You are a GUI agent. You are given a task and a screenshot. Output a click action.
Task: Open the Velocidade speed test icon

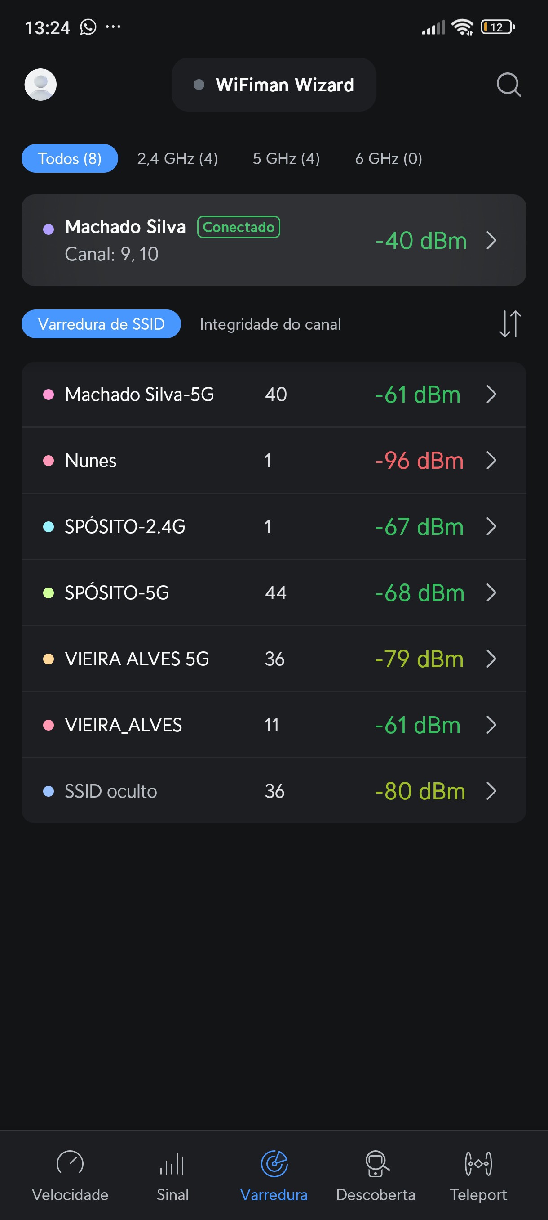click(70, 1163)
